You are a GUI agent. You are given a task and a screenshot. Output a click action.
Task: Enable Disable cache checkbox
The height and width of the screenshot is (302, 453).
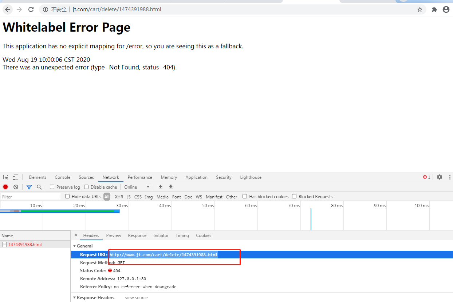(x=86, y=187)
